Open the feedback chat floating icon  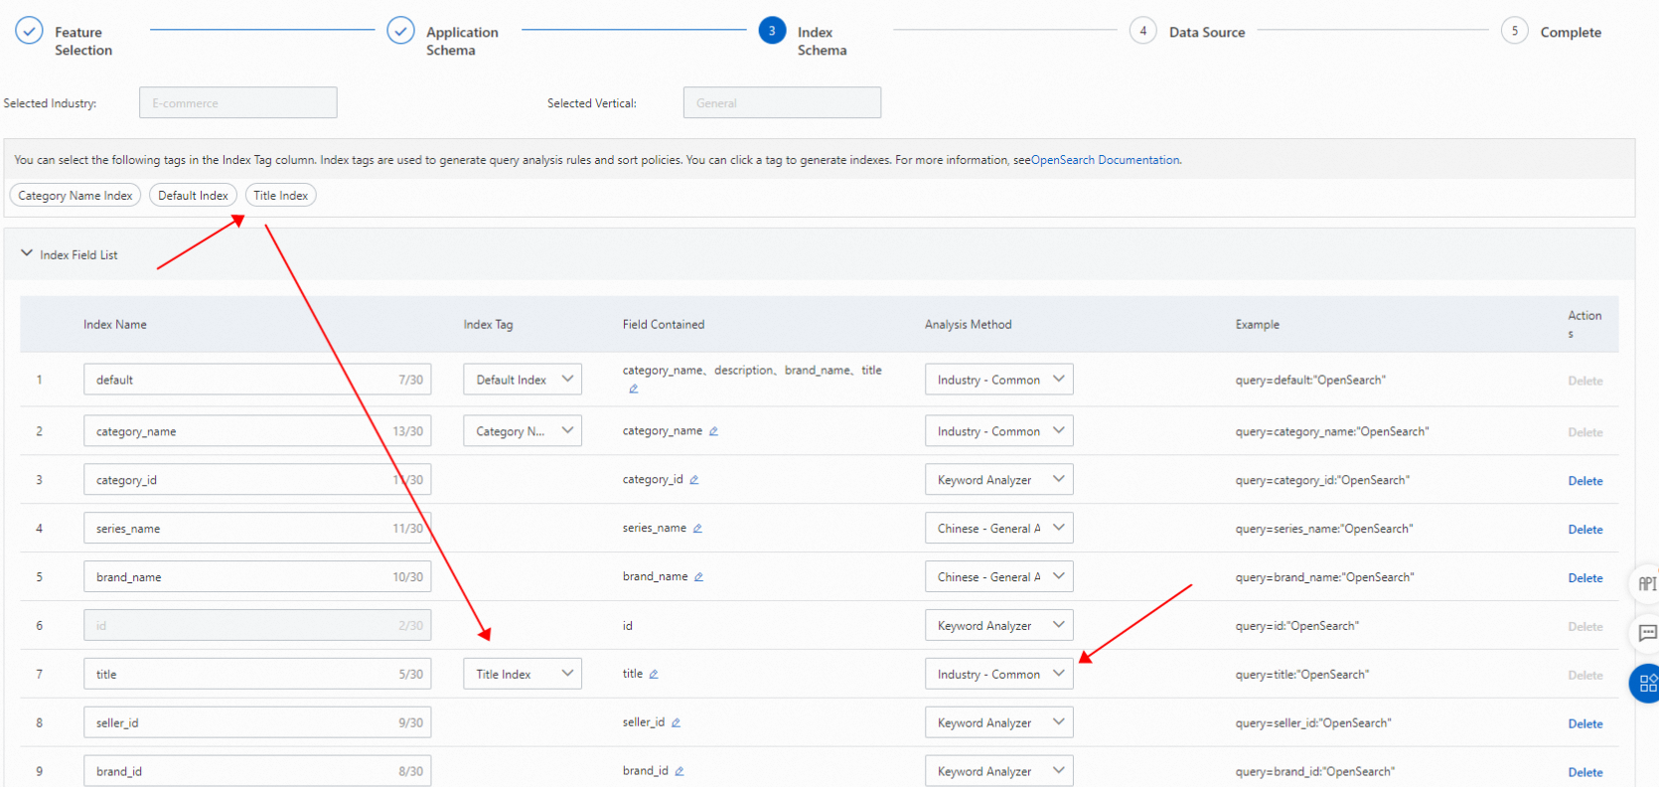click(x=1645, y=633)
